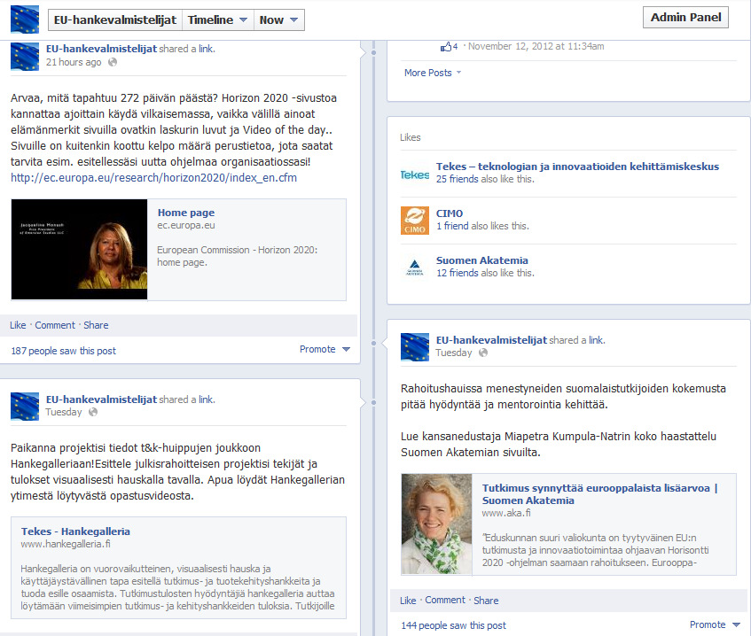751x636 pixels.
Task: Open Promote dropdown on the 144 people post
Action: [x=715, y=624]
